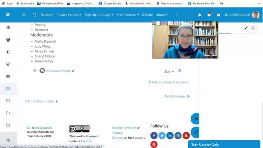Open Moodlemoot Virtu... bookmark
Screen dimensions: 263x148
click(139, 3)
